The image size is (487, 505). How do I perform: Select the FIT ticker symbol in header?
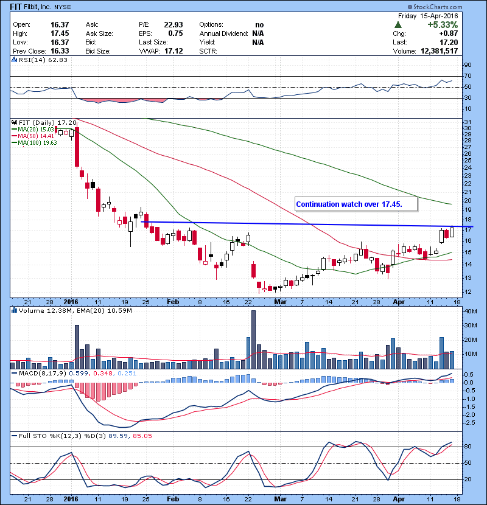point(16,7)
